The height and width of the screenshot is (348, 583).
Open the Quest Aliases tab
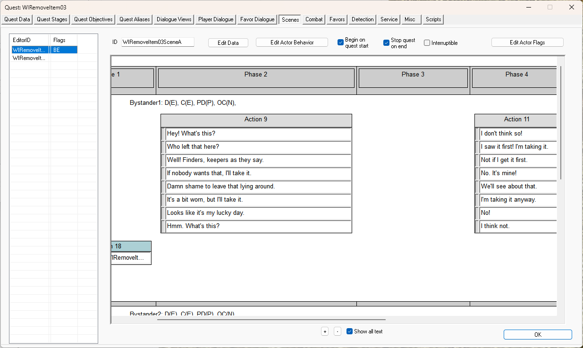pos(135,19)
